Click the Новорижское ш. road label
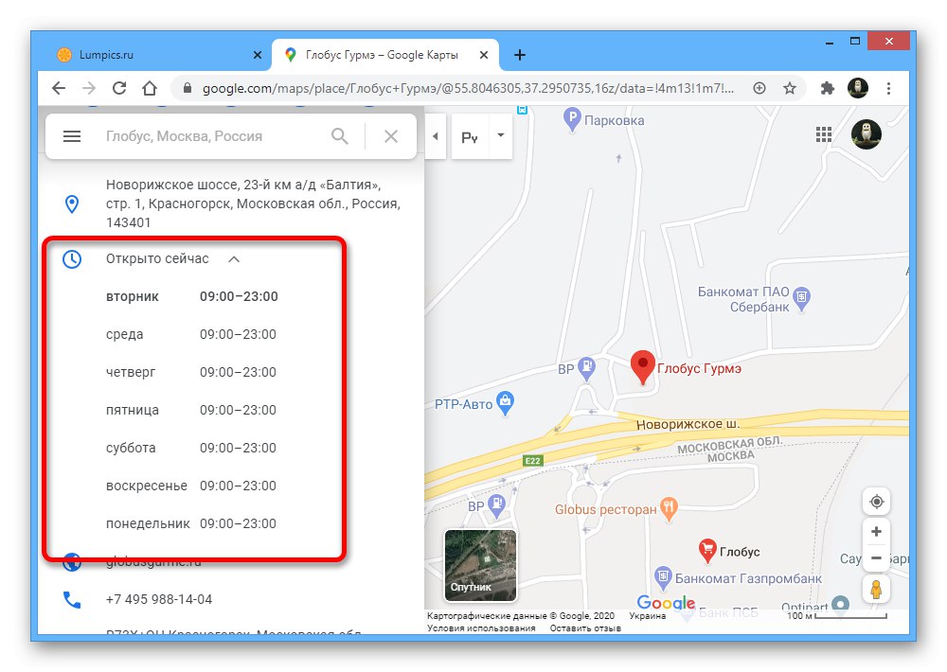The height and width of the screenshot is (672, 947). pyautogui.click(x=688, y=424)
